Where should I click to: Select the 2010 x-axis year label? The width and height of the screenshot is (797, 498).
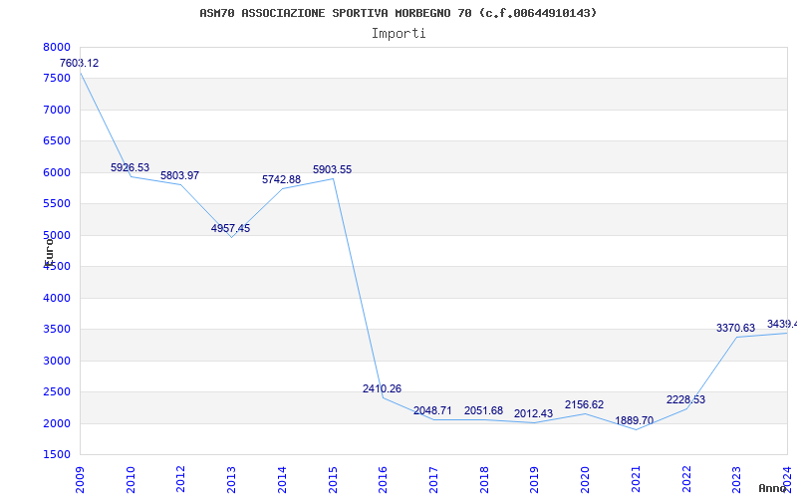pyautogui.click(x=131, y=480)
